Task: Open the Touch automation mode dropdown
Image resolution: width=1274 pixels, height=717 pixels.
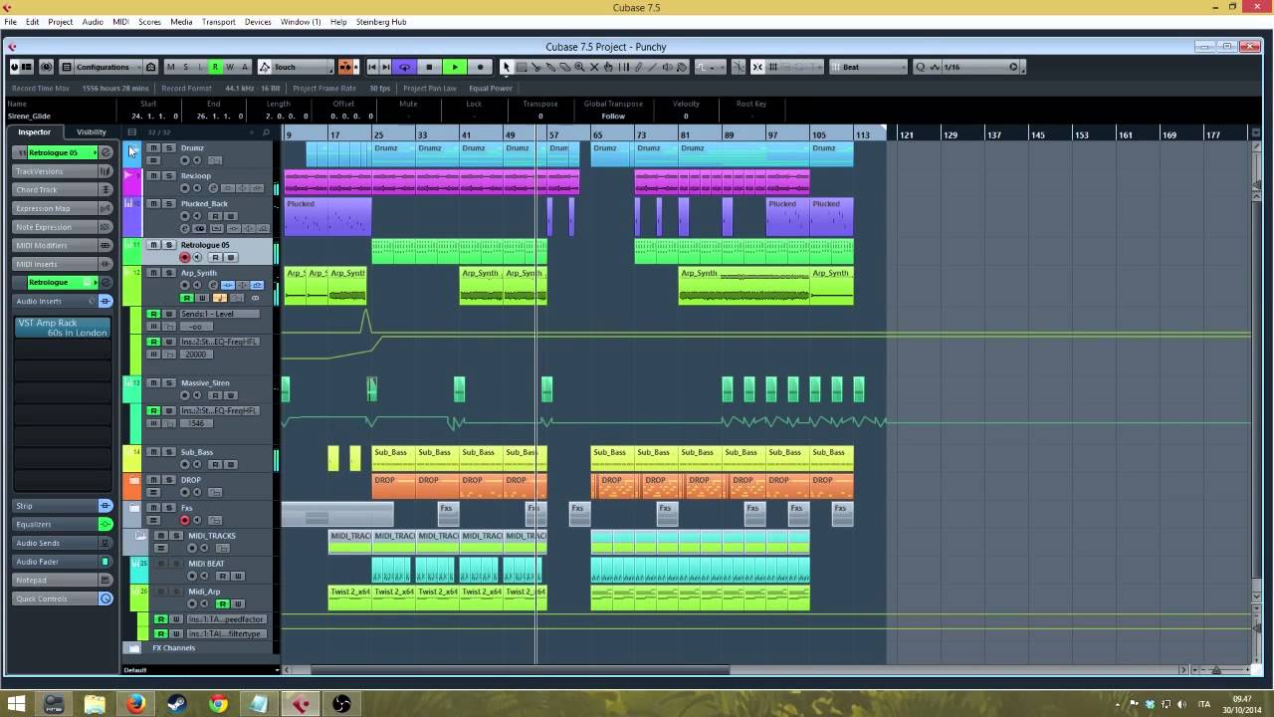Action: click(296, 67)
